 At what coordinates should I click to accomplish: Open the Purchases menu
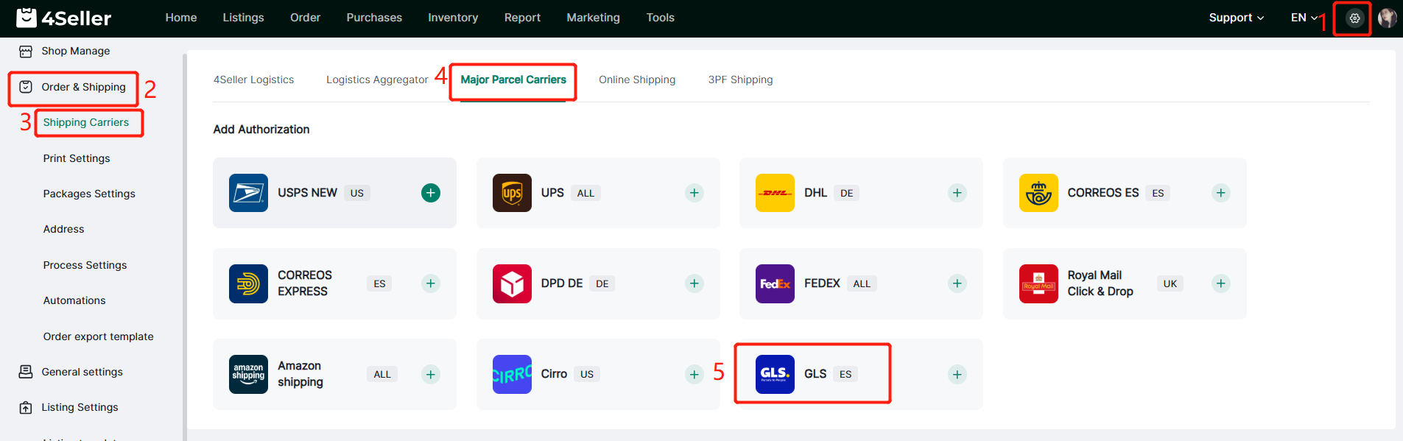point(374,18)
